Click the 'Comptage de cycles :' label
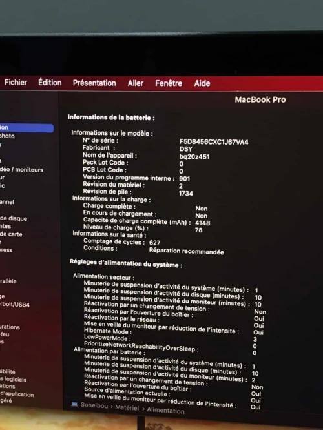 point(114,241)
